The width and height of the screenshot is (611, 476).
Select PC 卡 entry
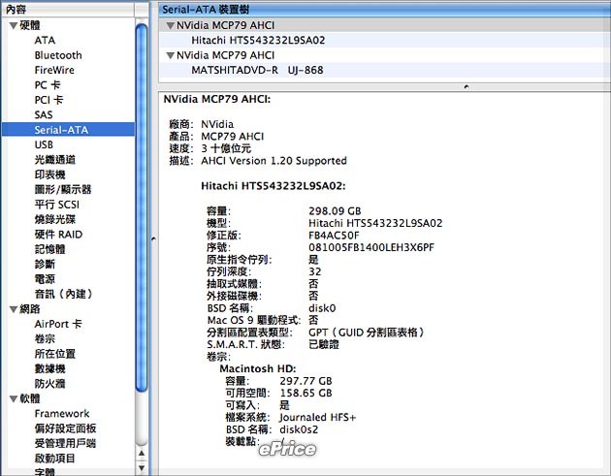[x=48, y=85]
